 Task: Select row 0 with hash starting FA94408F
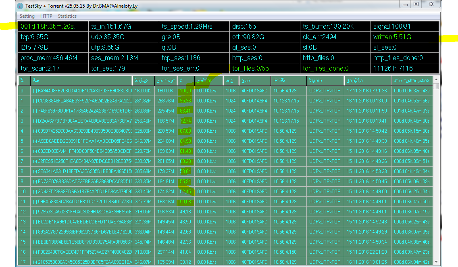(82, 91)
